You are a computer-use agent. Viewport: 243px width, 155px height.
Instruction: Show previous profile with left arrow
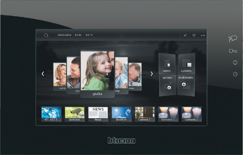[43, 74]
